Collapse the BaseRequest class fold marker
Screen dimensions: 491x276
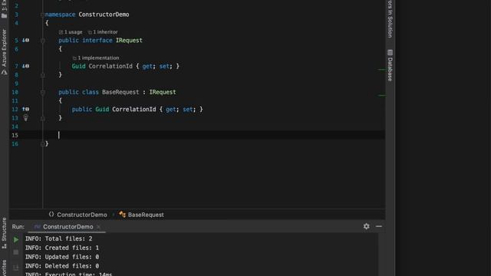pyautogui.click(x=43, y=92)
